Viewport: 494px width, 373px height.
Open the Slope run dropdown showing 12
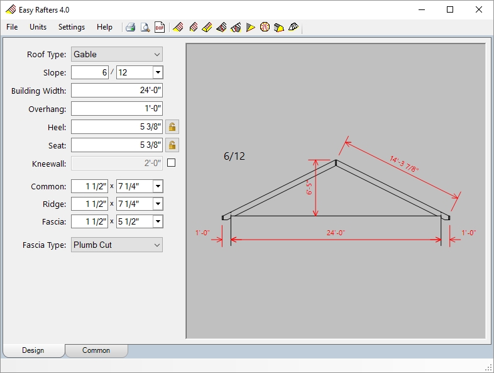[x=157, y=72]
